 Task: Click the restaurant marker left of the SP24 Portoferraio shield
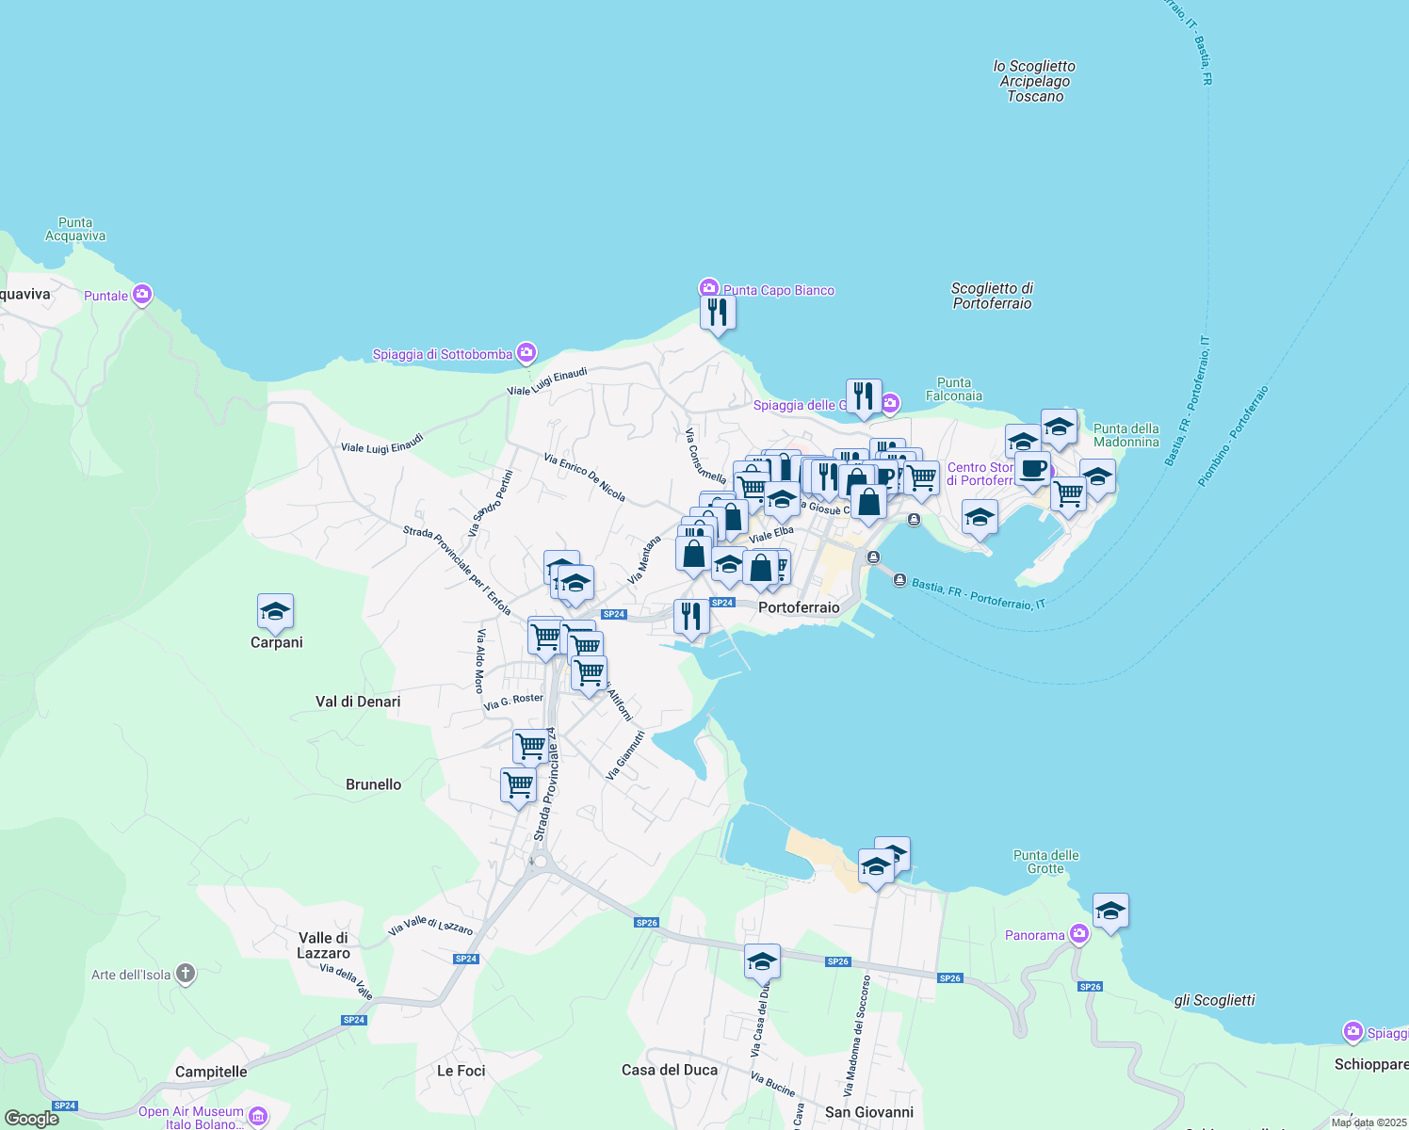691,619
